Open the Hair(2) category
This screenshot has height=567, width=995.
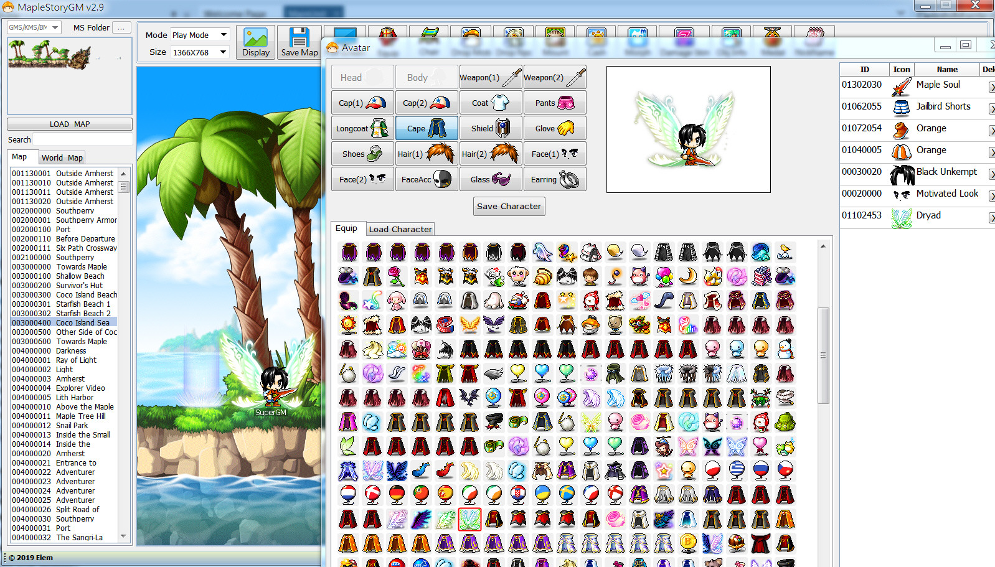point(491,154)
